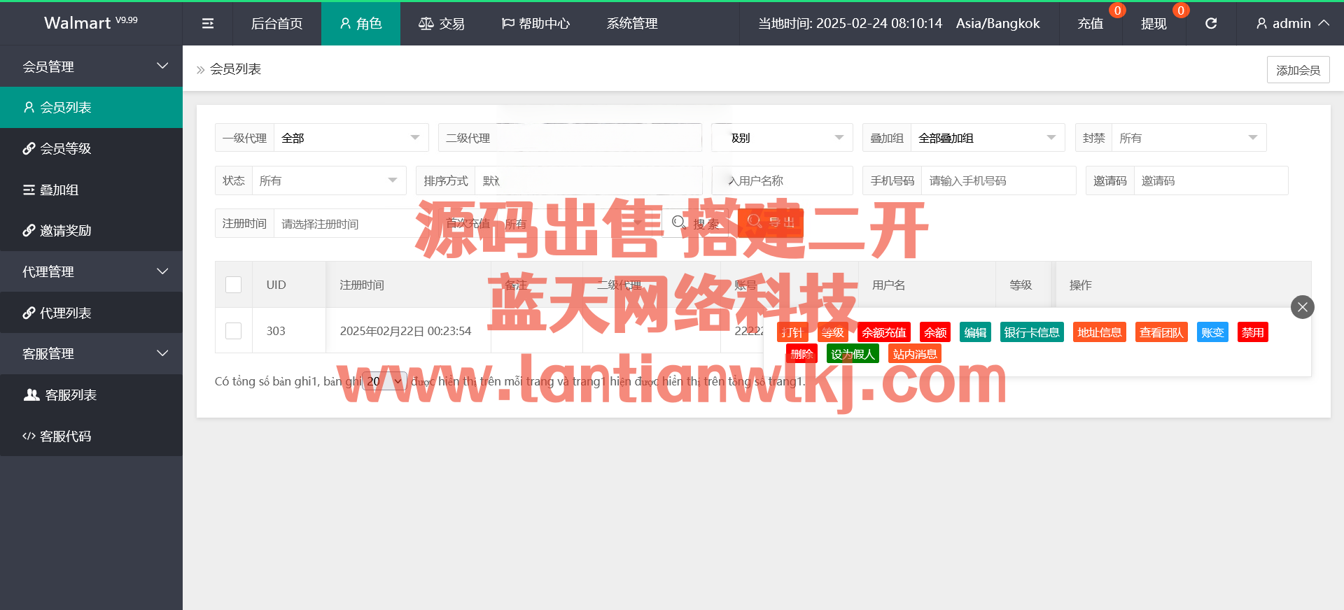Expand the 一级代理 dropdown

pyautogui.click(x=350, y=138)
